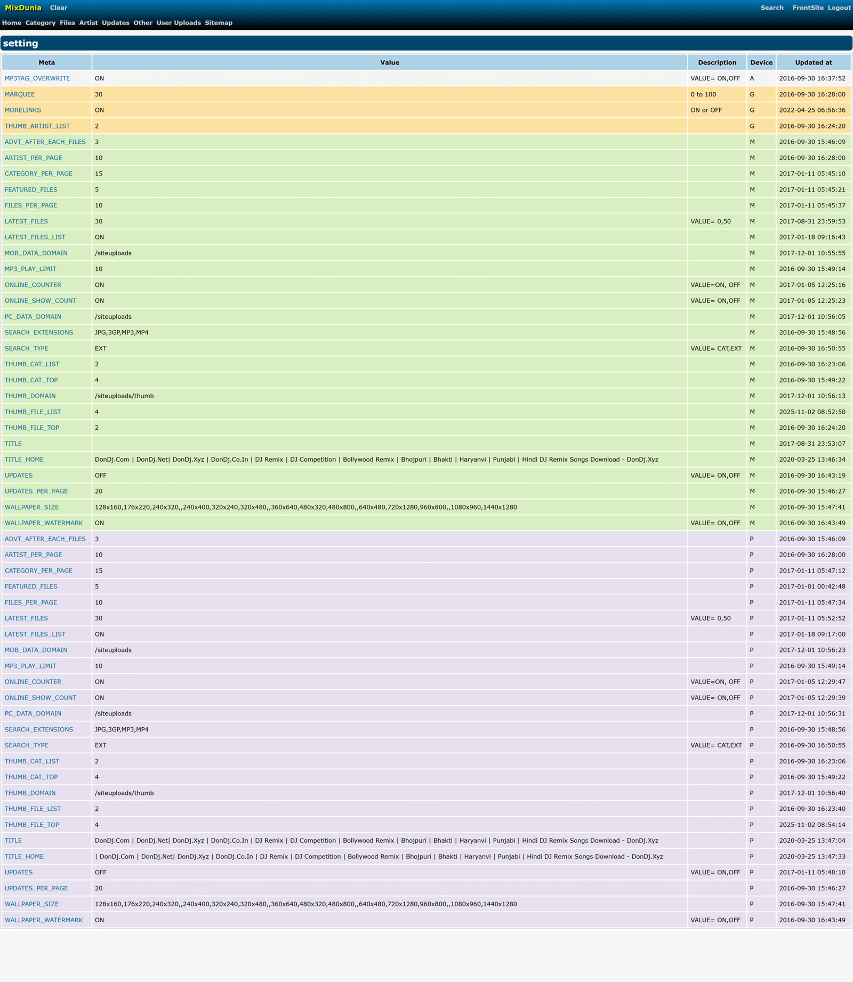Open SEARCH_TYPE setting for device M
Screen dimensions: 853x982
(26, 349)
